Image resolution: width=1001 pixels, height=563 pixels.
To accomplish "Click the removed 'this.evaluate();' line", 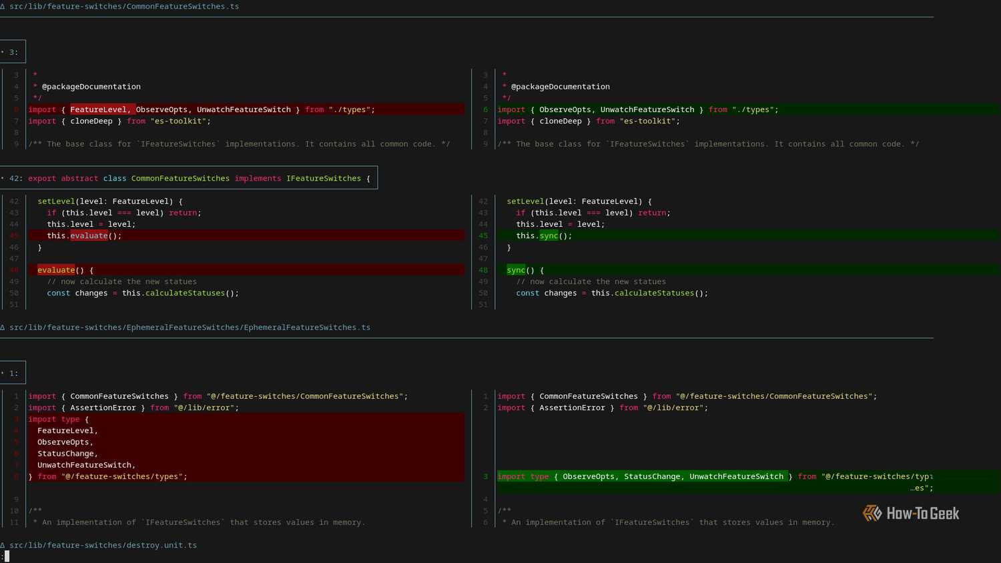I will tap(246, 235).
